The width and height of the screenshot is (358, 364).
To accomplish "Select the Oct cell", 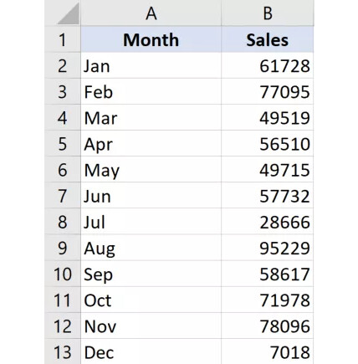I will click(151, 300).
